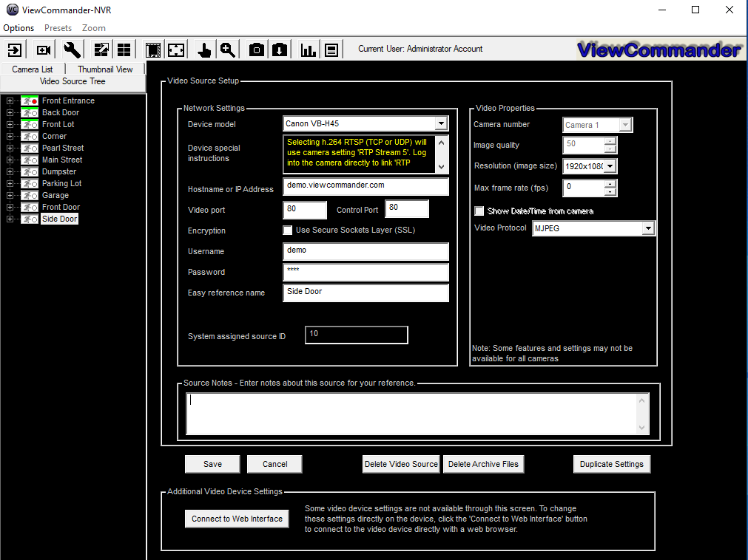Click the Easy reference name field
Image resolution: width=748 pixels, height=560 pixels.
[x=366, y=293]
